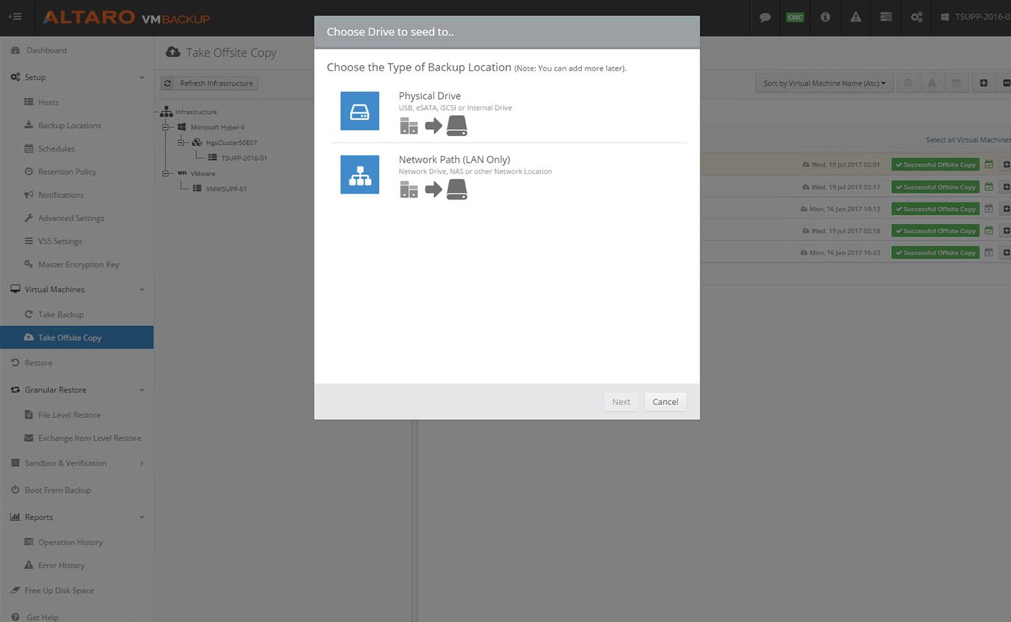The image size is (1011, 622).
Task: Open calendar icon for 16 Jan 10:23 row
Action: click(989, 252)
